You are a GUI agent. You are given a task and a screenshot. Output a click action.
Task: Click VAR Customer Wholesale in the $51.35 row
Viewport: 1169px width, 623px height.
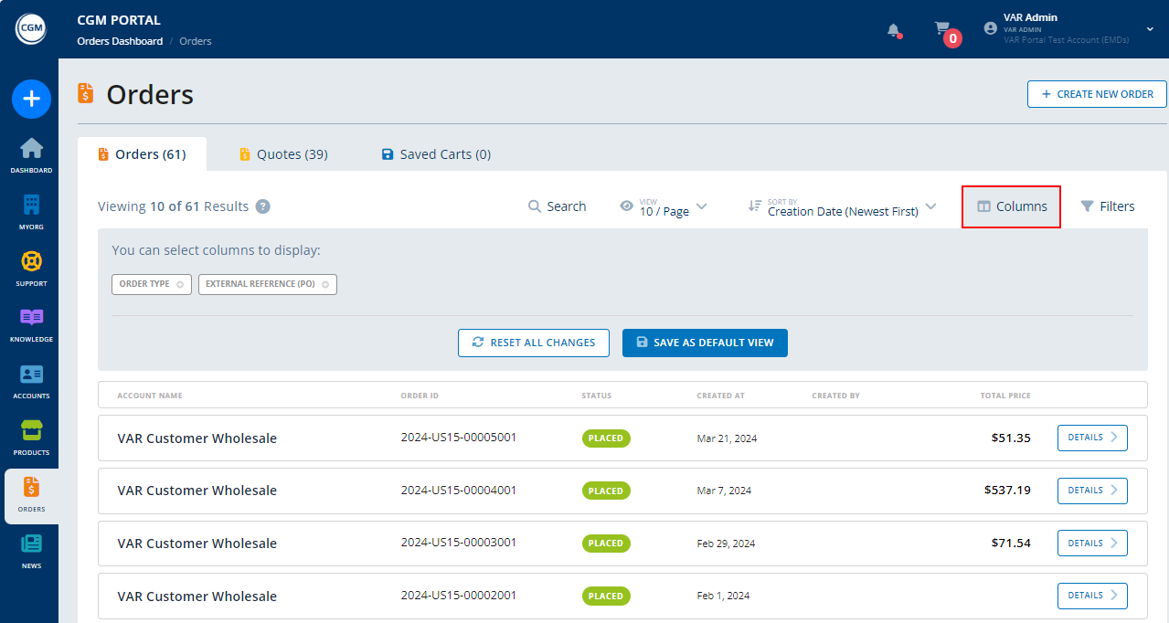click(x=197, y=438)
